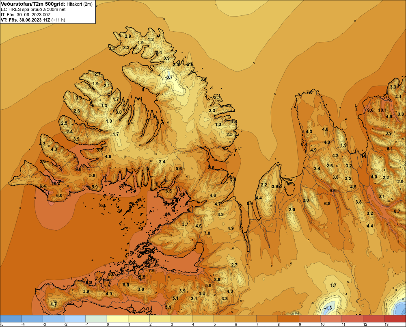Select the legend color between -1 and 0
The height and width of the screenshot is (327, 406).
tap(96, 319)
